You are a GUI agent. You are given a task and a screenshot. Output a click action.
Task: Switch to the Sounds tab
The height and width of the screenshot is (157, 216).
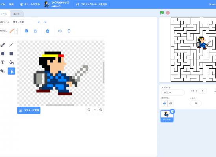(16, 14)
